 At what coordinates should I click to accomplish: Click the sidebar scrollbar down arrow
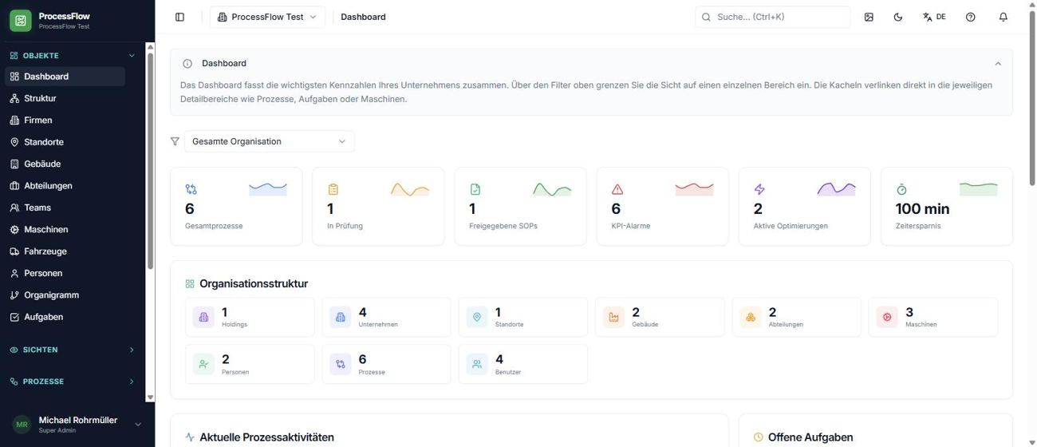[150, 397]
